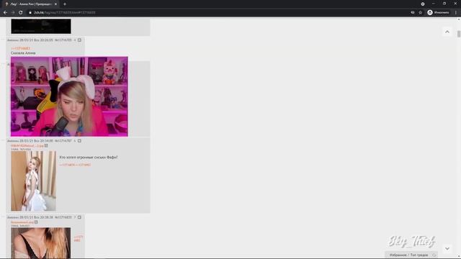Follow second reply link under 'Кто хотел' text

[x=84, y=165]
